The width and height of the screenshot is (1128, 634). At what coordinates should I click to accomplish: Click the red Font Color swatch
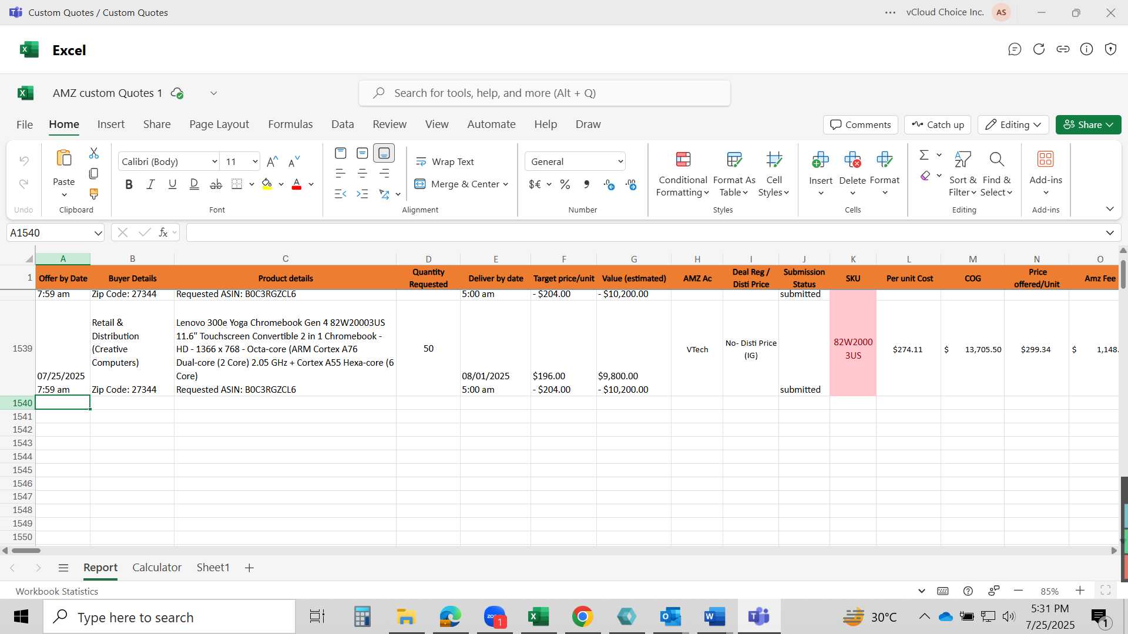click(297, 184)
